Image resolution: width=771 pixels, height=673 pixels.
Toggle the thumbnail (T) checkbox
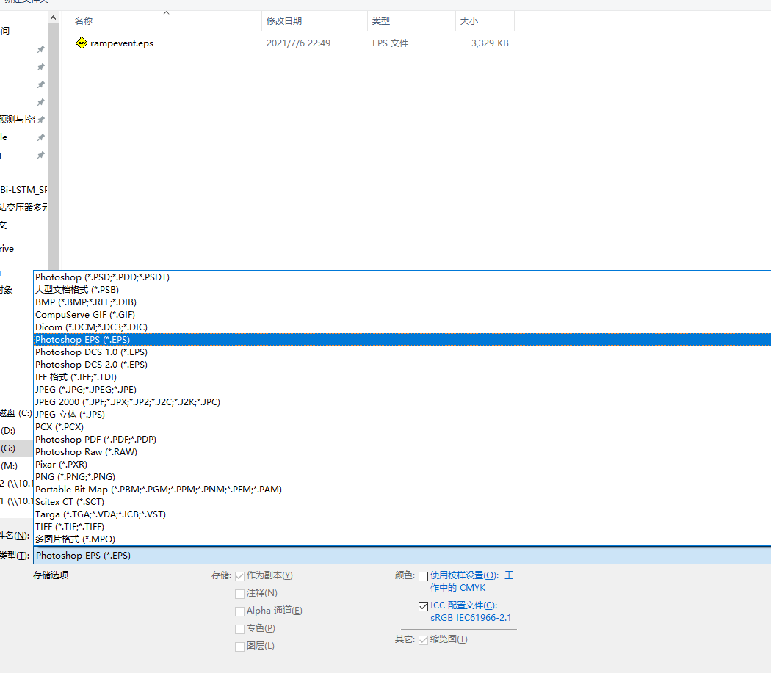coord(423,640)
